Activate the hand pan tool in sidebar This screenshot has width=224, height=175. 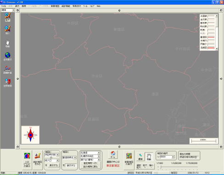(x=7, y=44)
